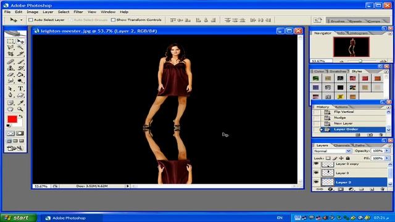The height and width of the screenshot is (222, 395).
Task: Swap foreground and background colors
Action: click(21, 117)
